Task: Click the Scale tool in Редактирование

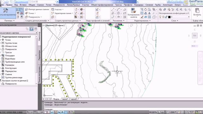Action: point(142,13)
